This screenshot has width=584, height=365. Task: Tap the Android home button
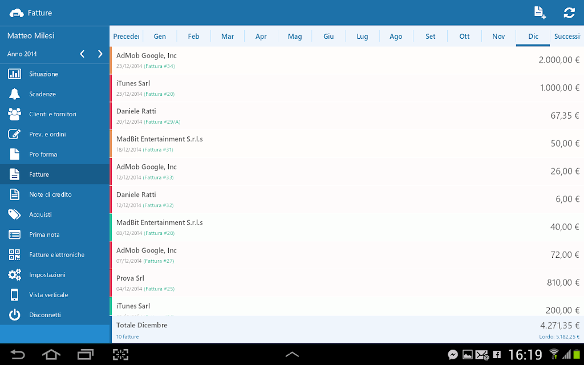[x=51, y=354]
